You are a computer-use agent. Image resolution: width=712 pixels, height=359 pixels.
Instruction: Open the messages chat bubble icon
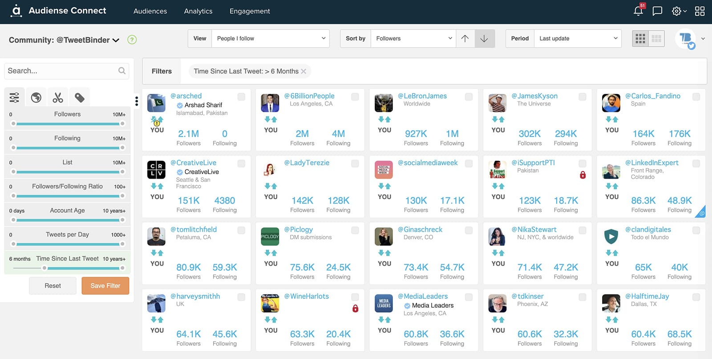tap(657, 11)
